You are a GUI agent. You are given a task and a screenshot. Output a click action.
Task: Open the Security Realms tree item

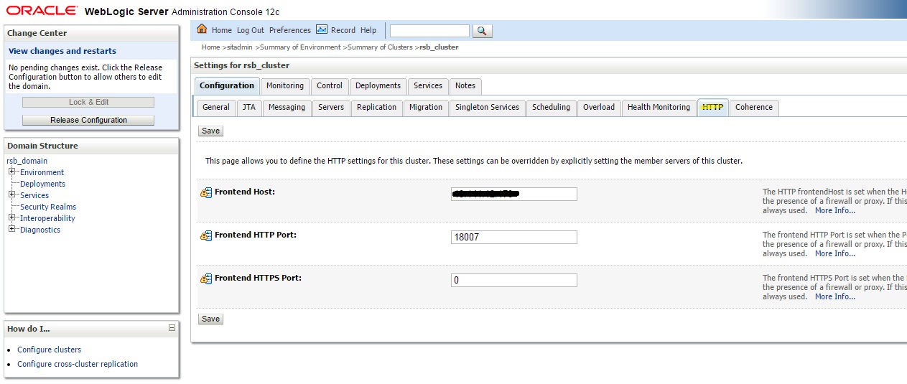pos(48,207)
